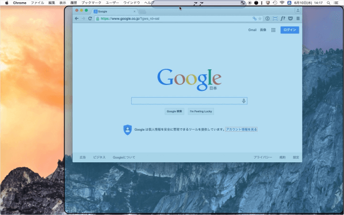Click the blue privacy shield icon
344x215 pixels.
[127, 130]
